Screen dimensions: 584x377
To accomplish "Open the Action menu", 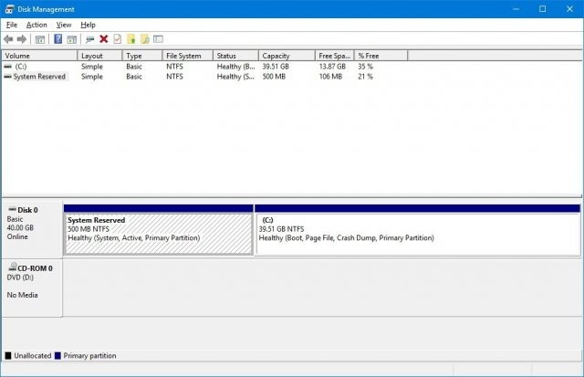I will 36,25.
